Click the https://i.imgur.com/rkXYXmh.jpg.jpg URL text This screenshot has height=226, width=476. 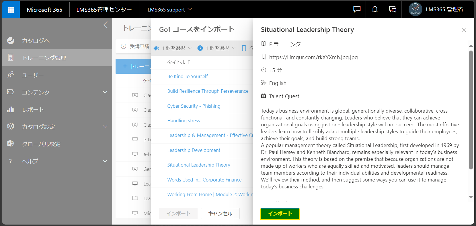point(313,57)
